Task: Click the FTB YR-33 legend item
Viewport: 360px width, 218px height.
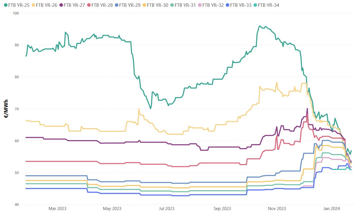Action: click(240, 5)
